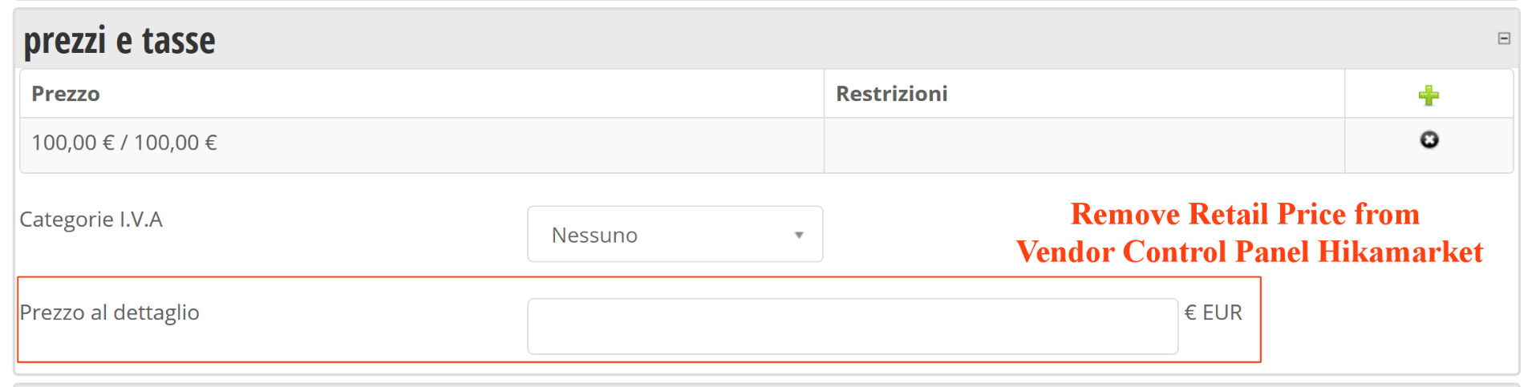
Task: Collapse the prezzi e tasse panel
Action: pyautogui.click(x=1504, y=38)
